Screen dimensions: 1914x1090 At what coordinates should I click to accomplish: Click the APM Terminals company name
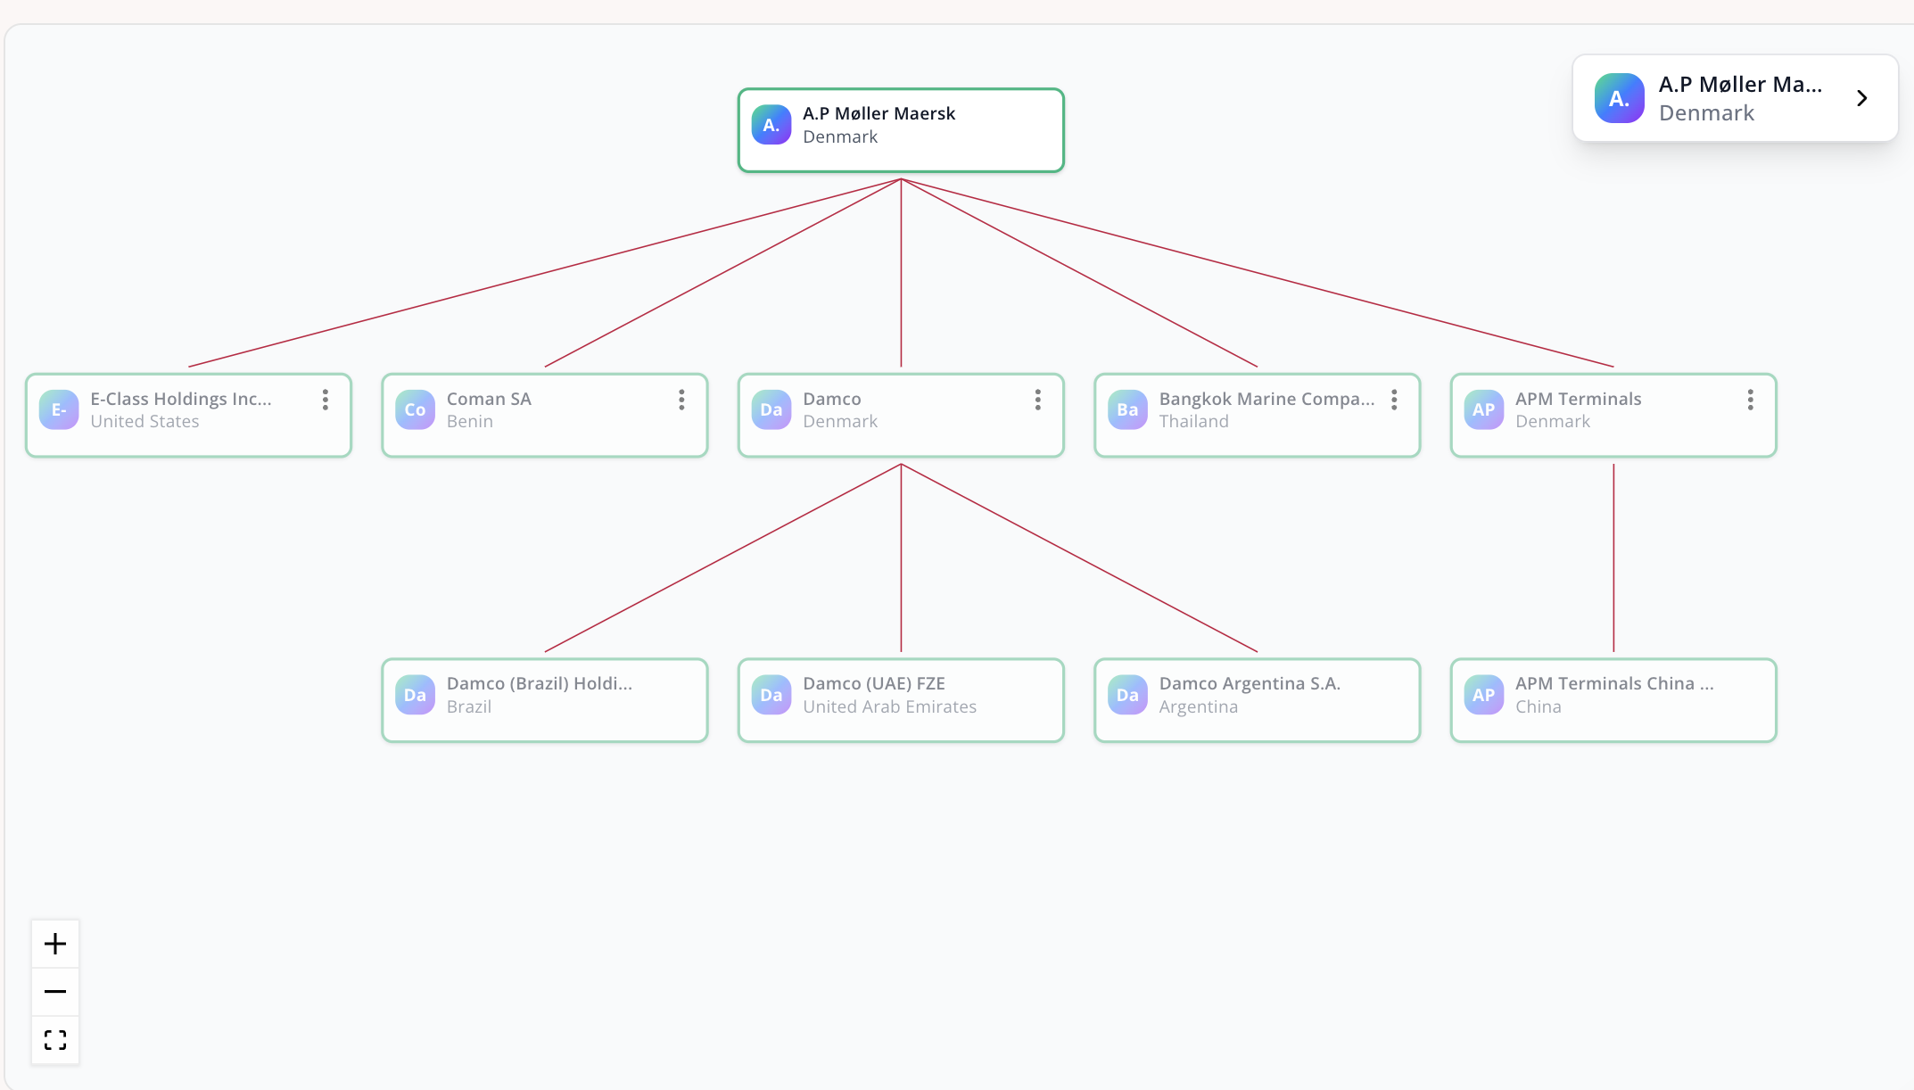click(x=1578, y=399)
